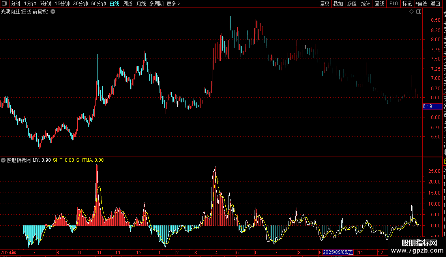Click the 8.50 price axis label
The image size is (446, 257).
(435, 20)
